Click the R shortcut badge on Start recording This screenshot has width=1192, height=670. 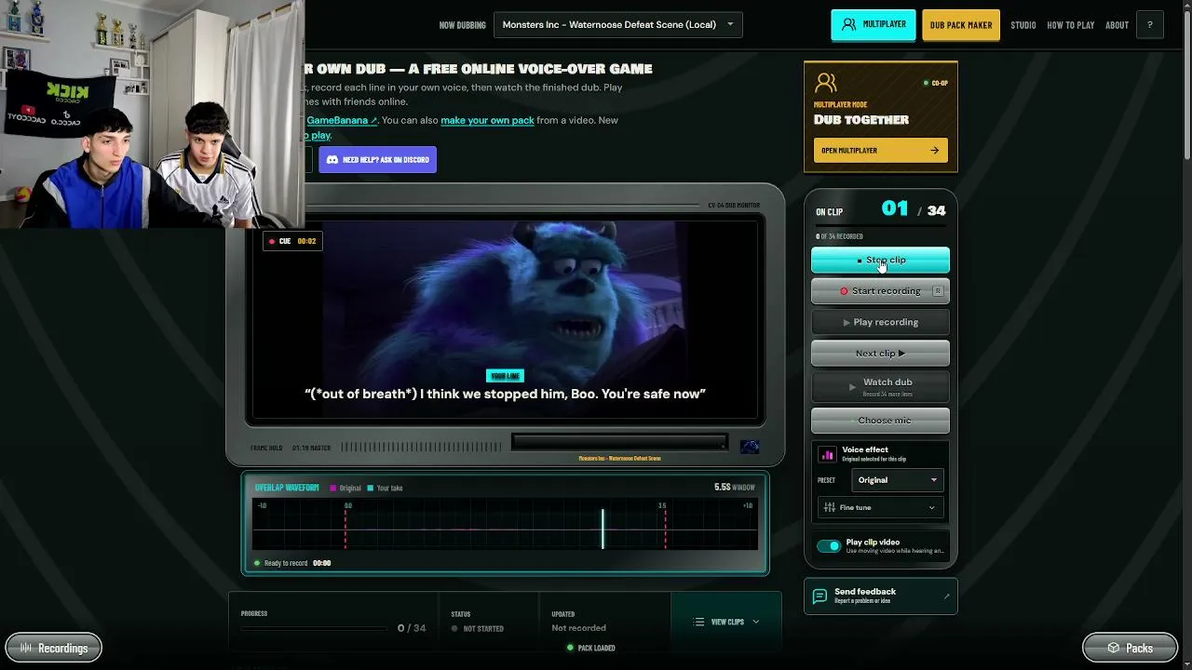tap(938, 291)
